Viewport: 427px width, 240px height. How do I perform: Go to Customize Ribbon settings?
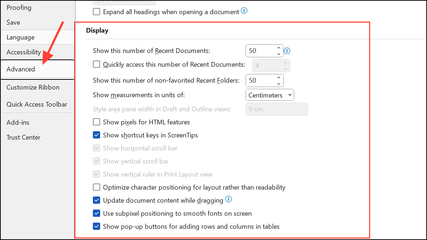[33, 87]
